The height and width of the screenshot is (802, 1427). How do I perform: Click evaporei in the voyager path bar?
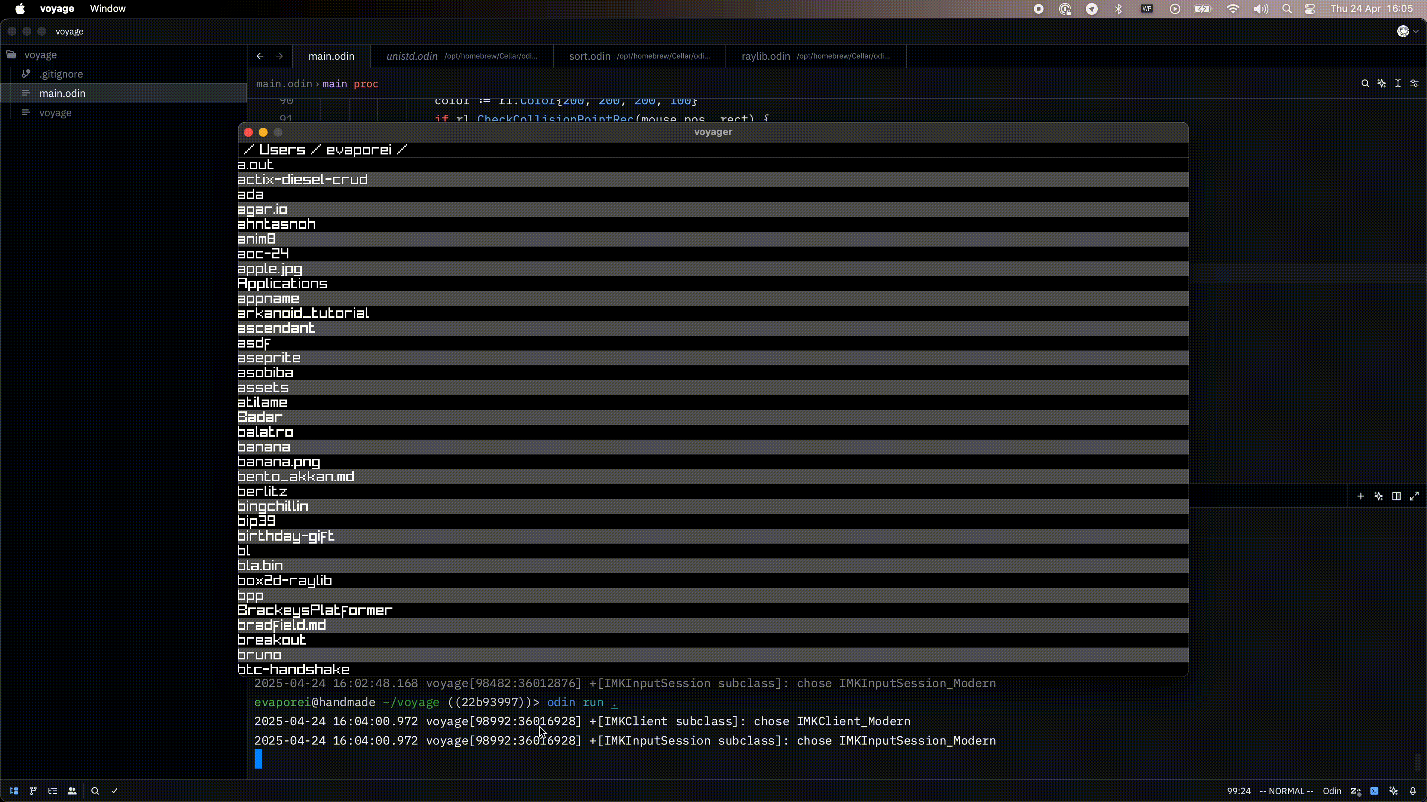tap(358, 150)
